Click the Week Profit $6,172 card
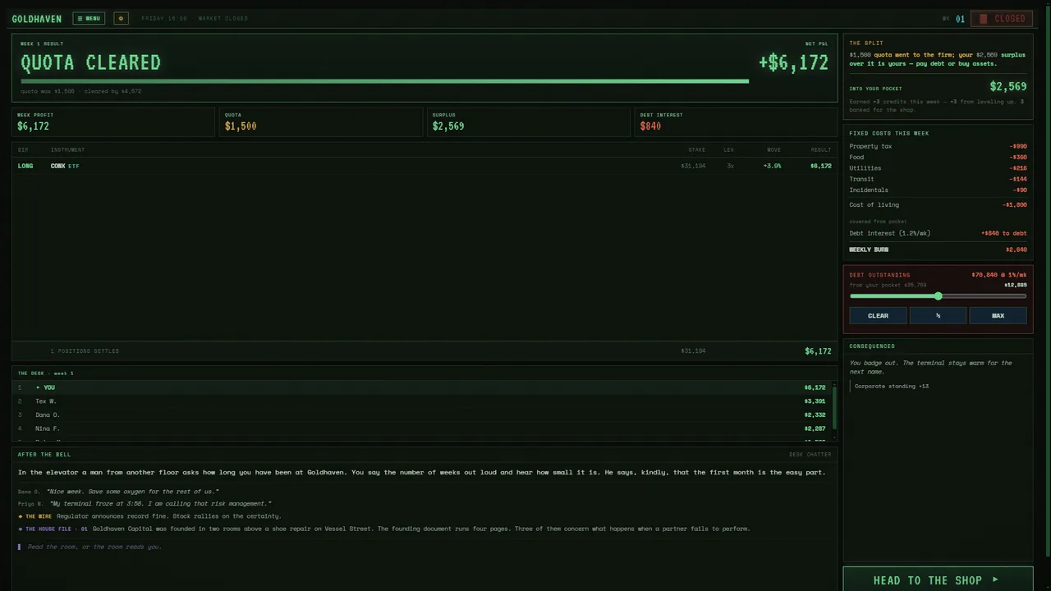The height and width of the screenshot is (591, 1051). point(113,121)
